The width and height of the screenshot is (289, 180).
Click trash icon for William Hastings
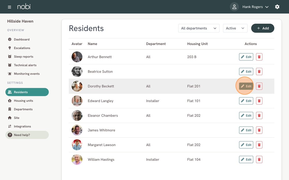259,160
